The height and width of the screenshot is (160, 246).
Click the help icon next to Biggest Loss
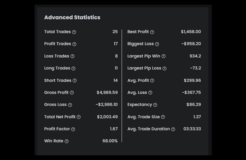[x=157, y=44]
